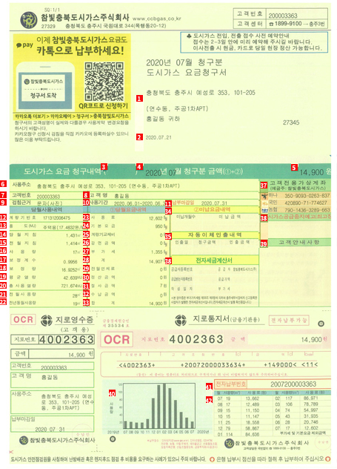Screen dimensions: 337x469
Task: Click the payment deadline 2020.07.31 beside 납부마감일
Action: point(214,203)
